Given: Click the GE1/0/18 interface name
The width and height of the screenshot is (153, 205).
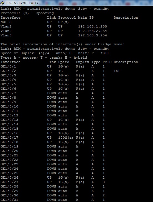Looking at the screenshot, I should tap(9, 142).
